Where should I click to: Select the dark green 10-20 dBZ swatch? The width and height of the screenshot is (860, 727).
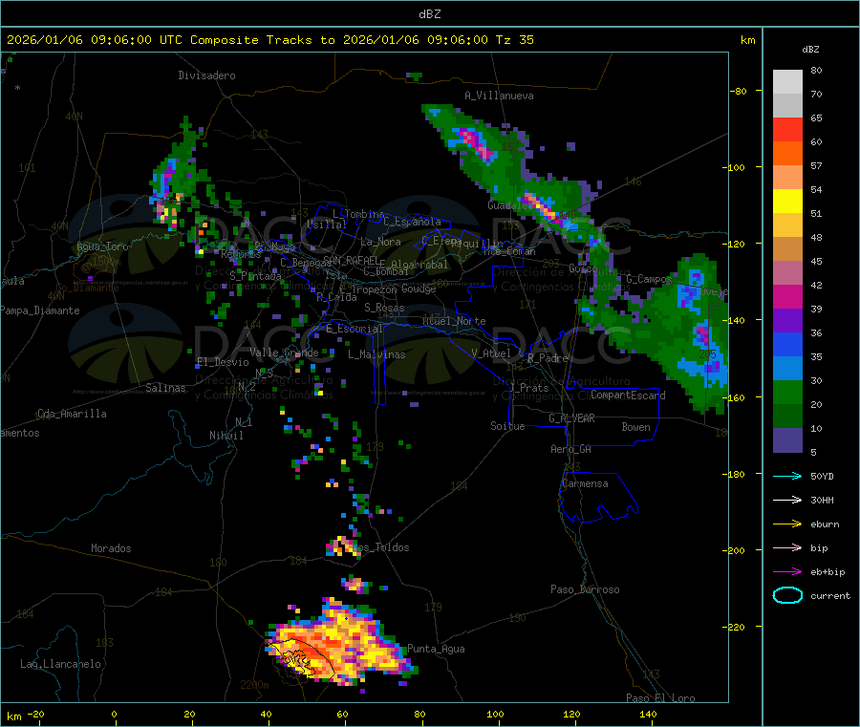787,417
